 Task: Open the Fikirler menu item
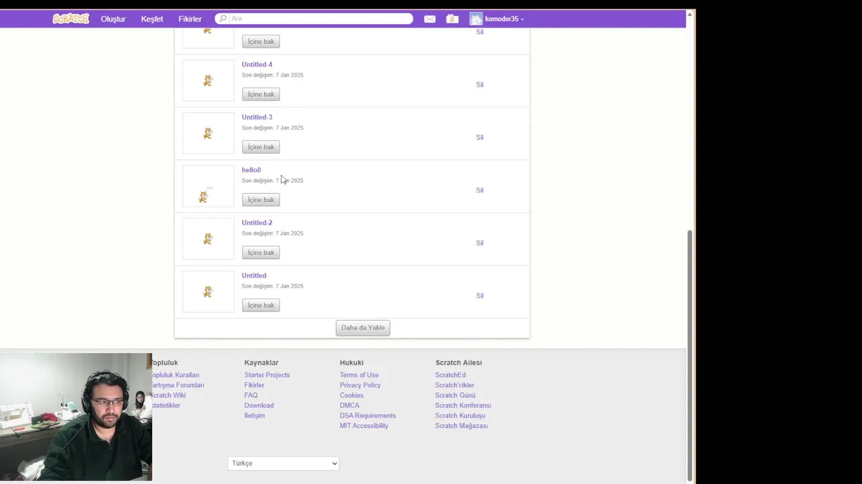[x=190, y=19]
